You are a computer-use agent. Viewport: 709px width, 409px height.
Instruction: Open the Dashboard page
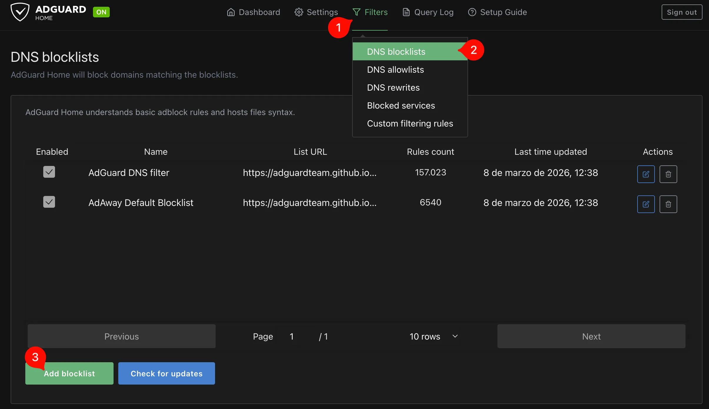[253, 12]
